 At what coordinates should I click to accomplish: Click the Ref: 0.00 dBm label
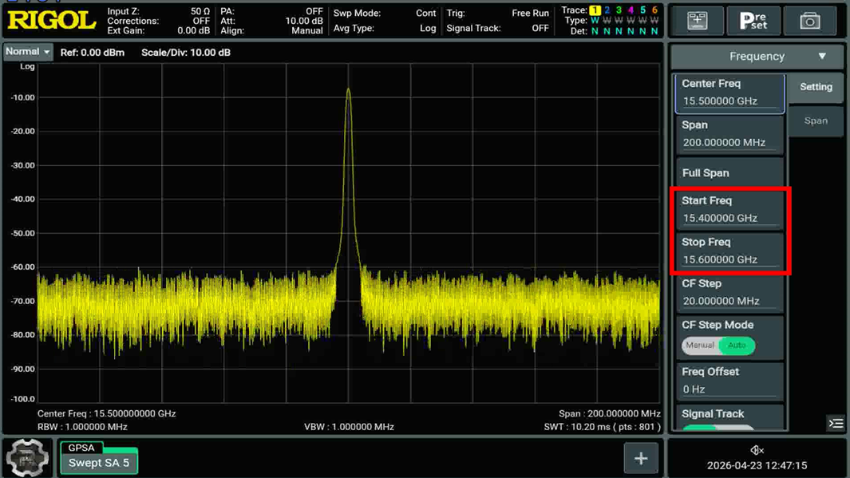pyautogui.click(x=92, y=53)
